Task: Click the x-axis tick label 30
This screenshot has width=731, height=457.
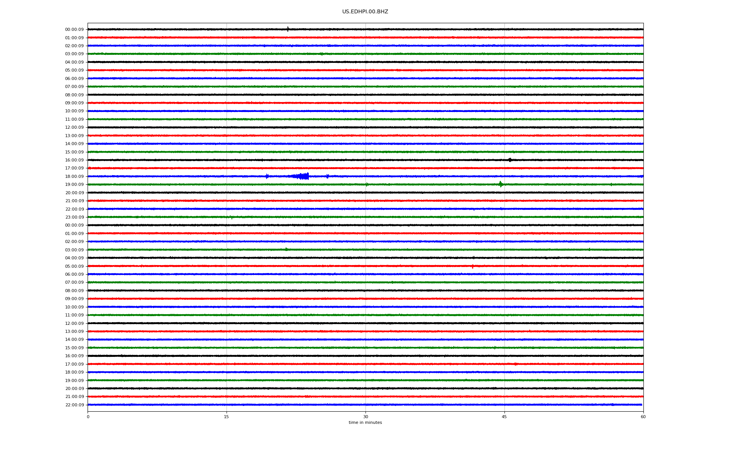Action: pyautogui.click(x=365, y=417)
